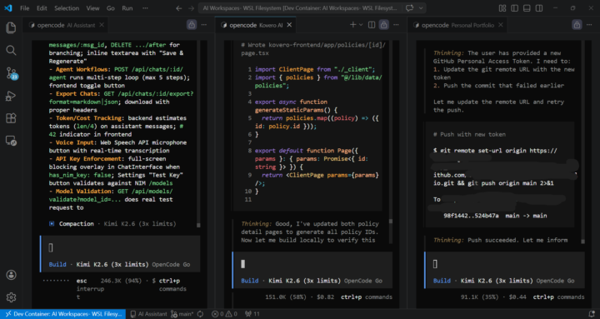The height and width of the screenshot is (319, 600).
Task: Open Source Control view with badge
Action: [11, 73]
